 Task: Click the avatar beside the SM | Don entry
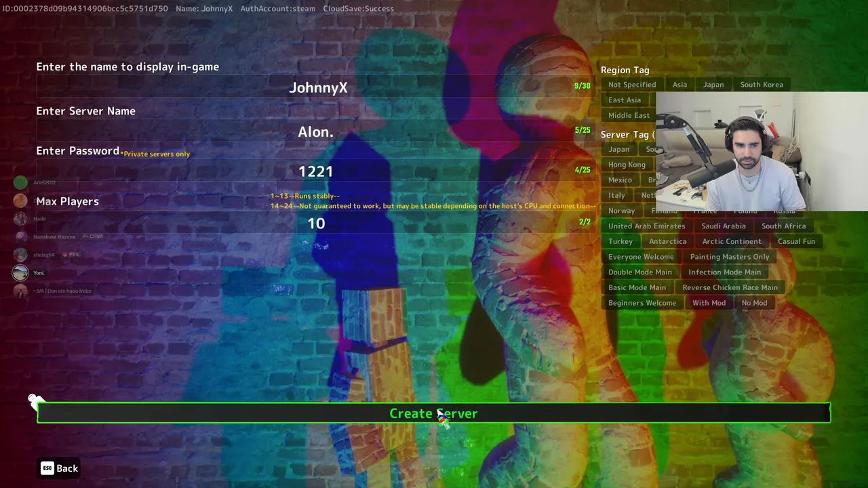tap(20, 291)
